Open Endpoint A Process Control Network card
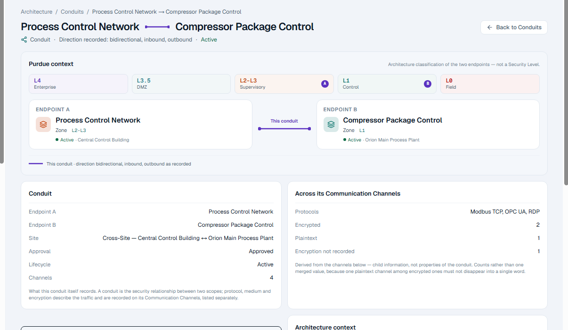This screenshot has height=330, width=568. tap(140, 124)
